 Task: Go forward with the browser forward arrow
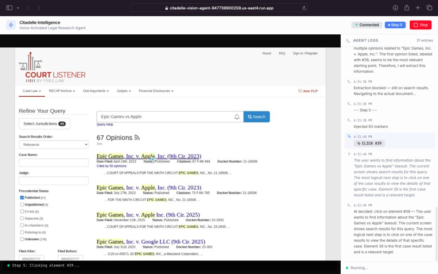[39, 8]
